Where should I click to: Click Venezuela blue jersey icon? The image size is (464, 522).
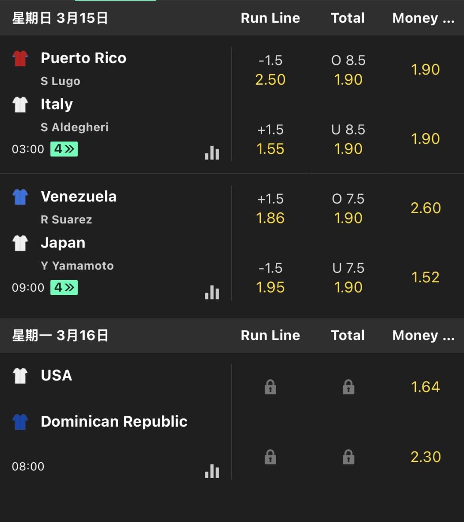[20, 197]
